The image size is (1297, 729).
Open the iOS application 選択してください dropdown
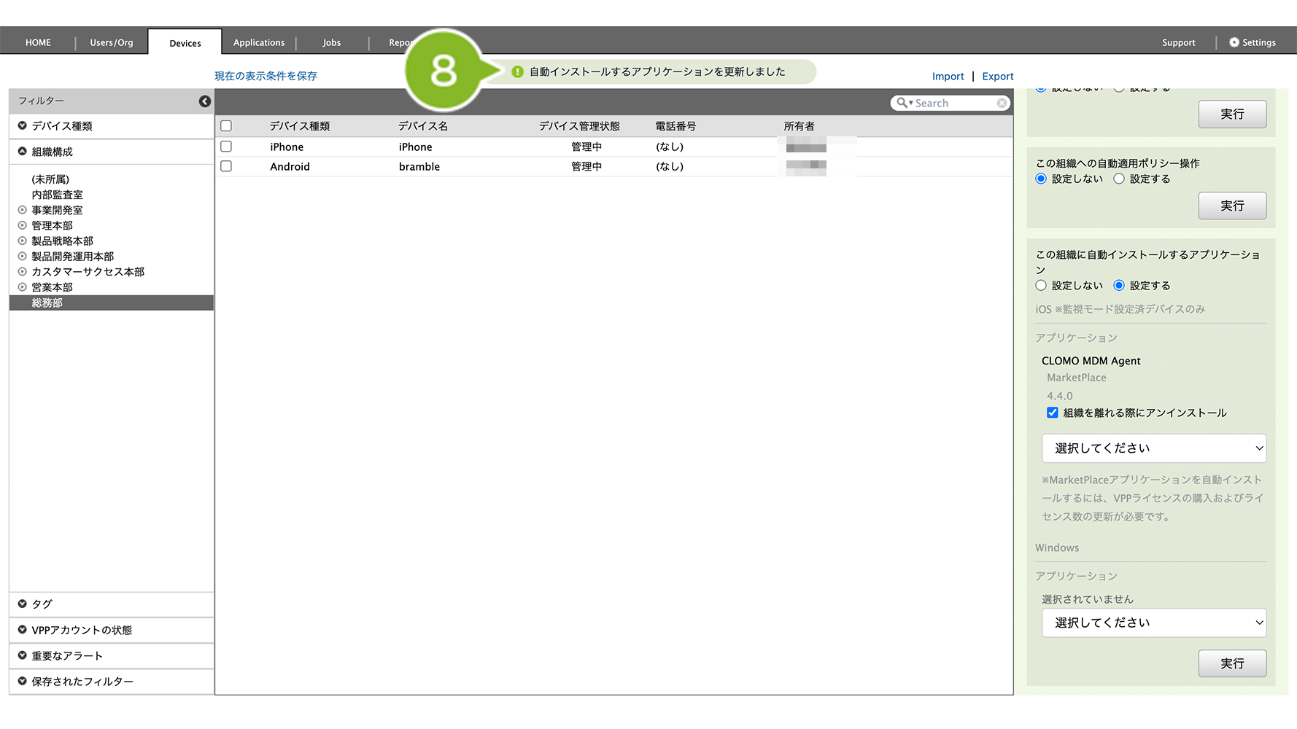pos(1153,448)
